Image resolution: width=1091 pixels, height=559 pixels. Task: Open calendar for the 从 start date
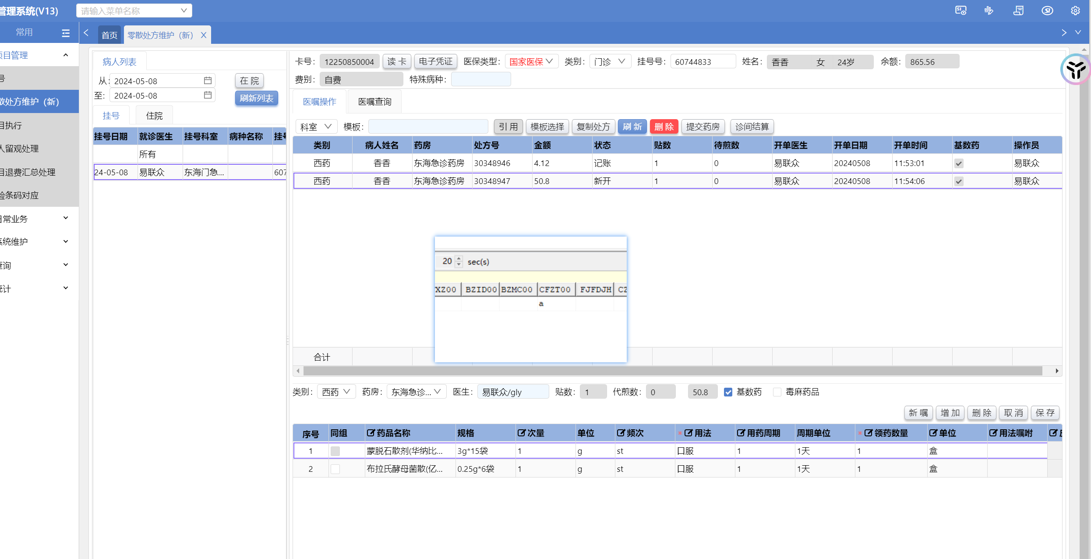click(208, 81)
